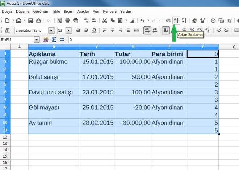
Task: Toggle bold text formatting
Action: [x=77, y=30]
